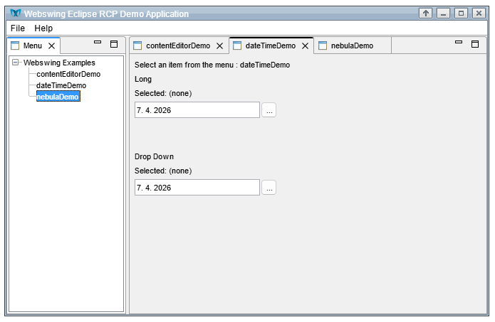Select contentEditorDemo in the tree
This screenshot has width=495, height=322.
pos(68,74)
